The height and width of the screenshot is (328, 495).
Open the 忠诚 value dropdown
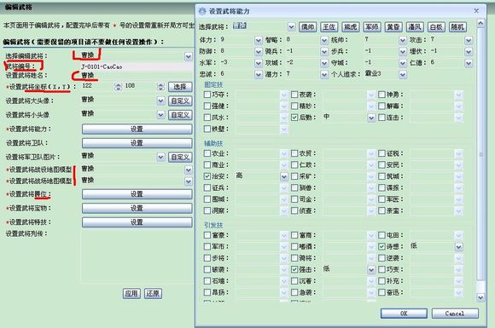259,75
